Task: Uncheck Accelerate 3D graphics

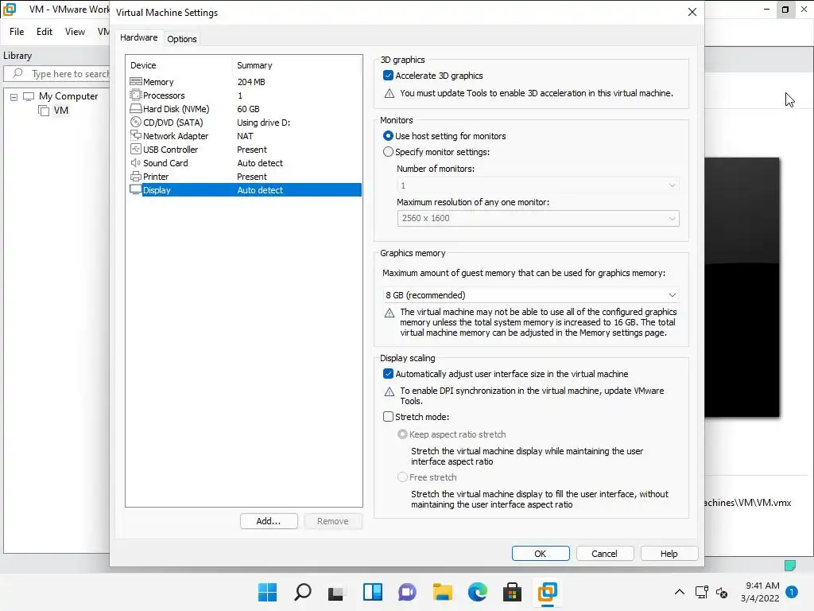Action: (x=388, y=76)
